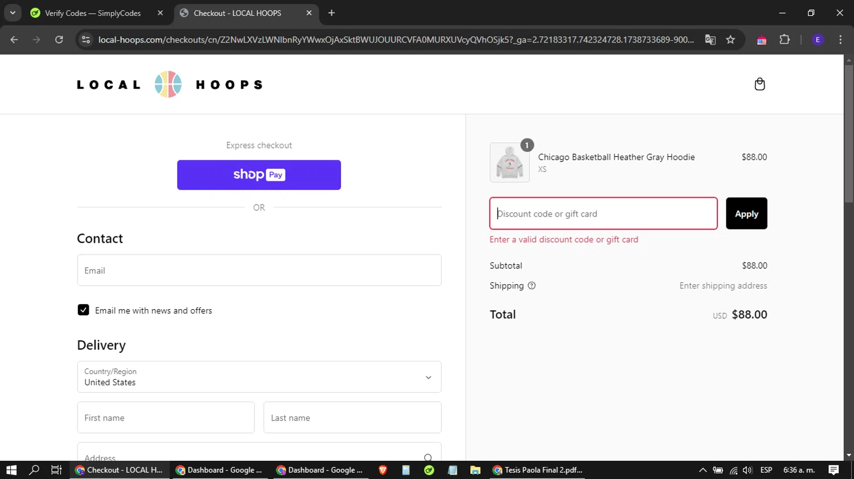Click the LOCAL HOOPS store name link
This screenshot has height=479, width=854.
[170, 84]
